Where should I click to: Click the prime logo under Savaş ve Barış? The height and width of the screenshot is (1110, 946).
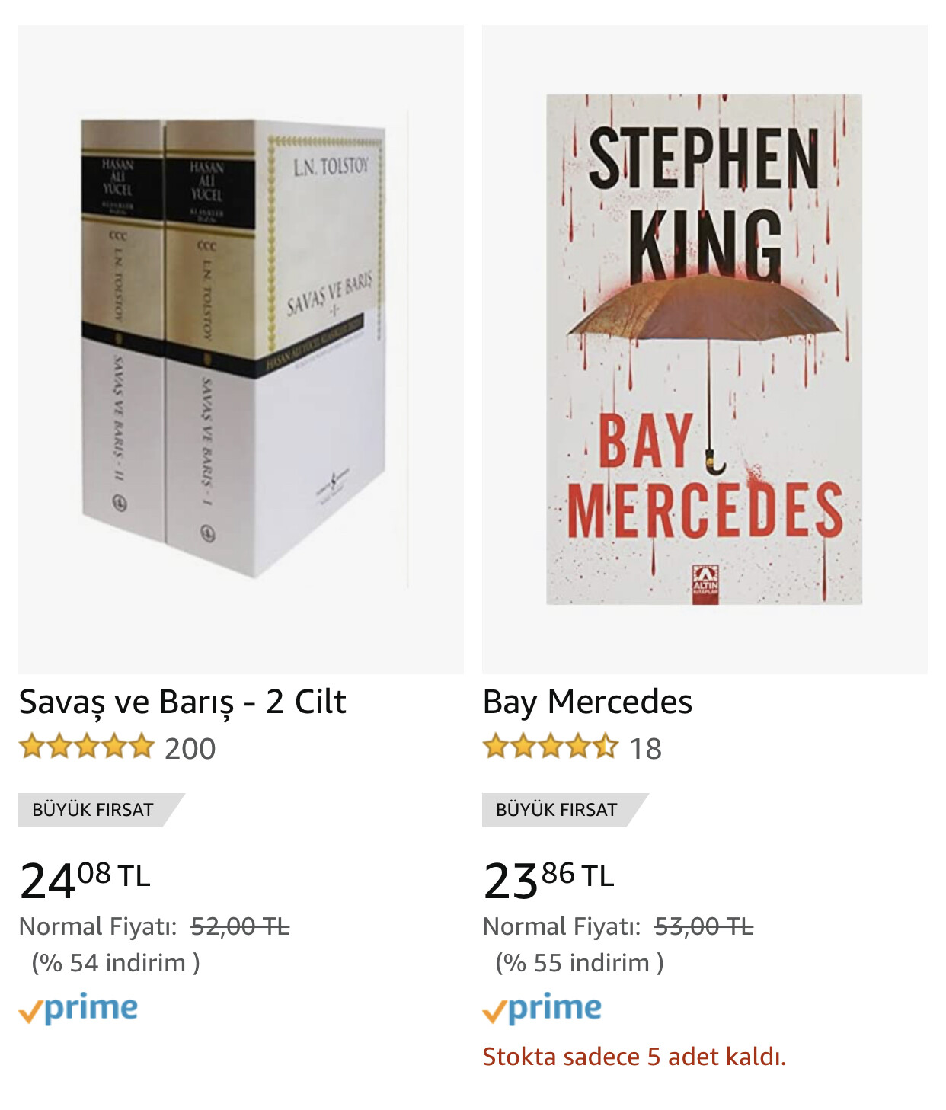click(x=78, y=1009)
